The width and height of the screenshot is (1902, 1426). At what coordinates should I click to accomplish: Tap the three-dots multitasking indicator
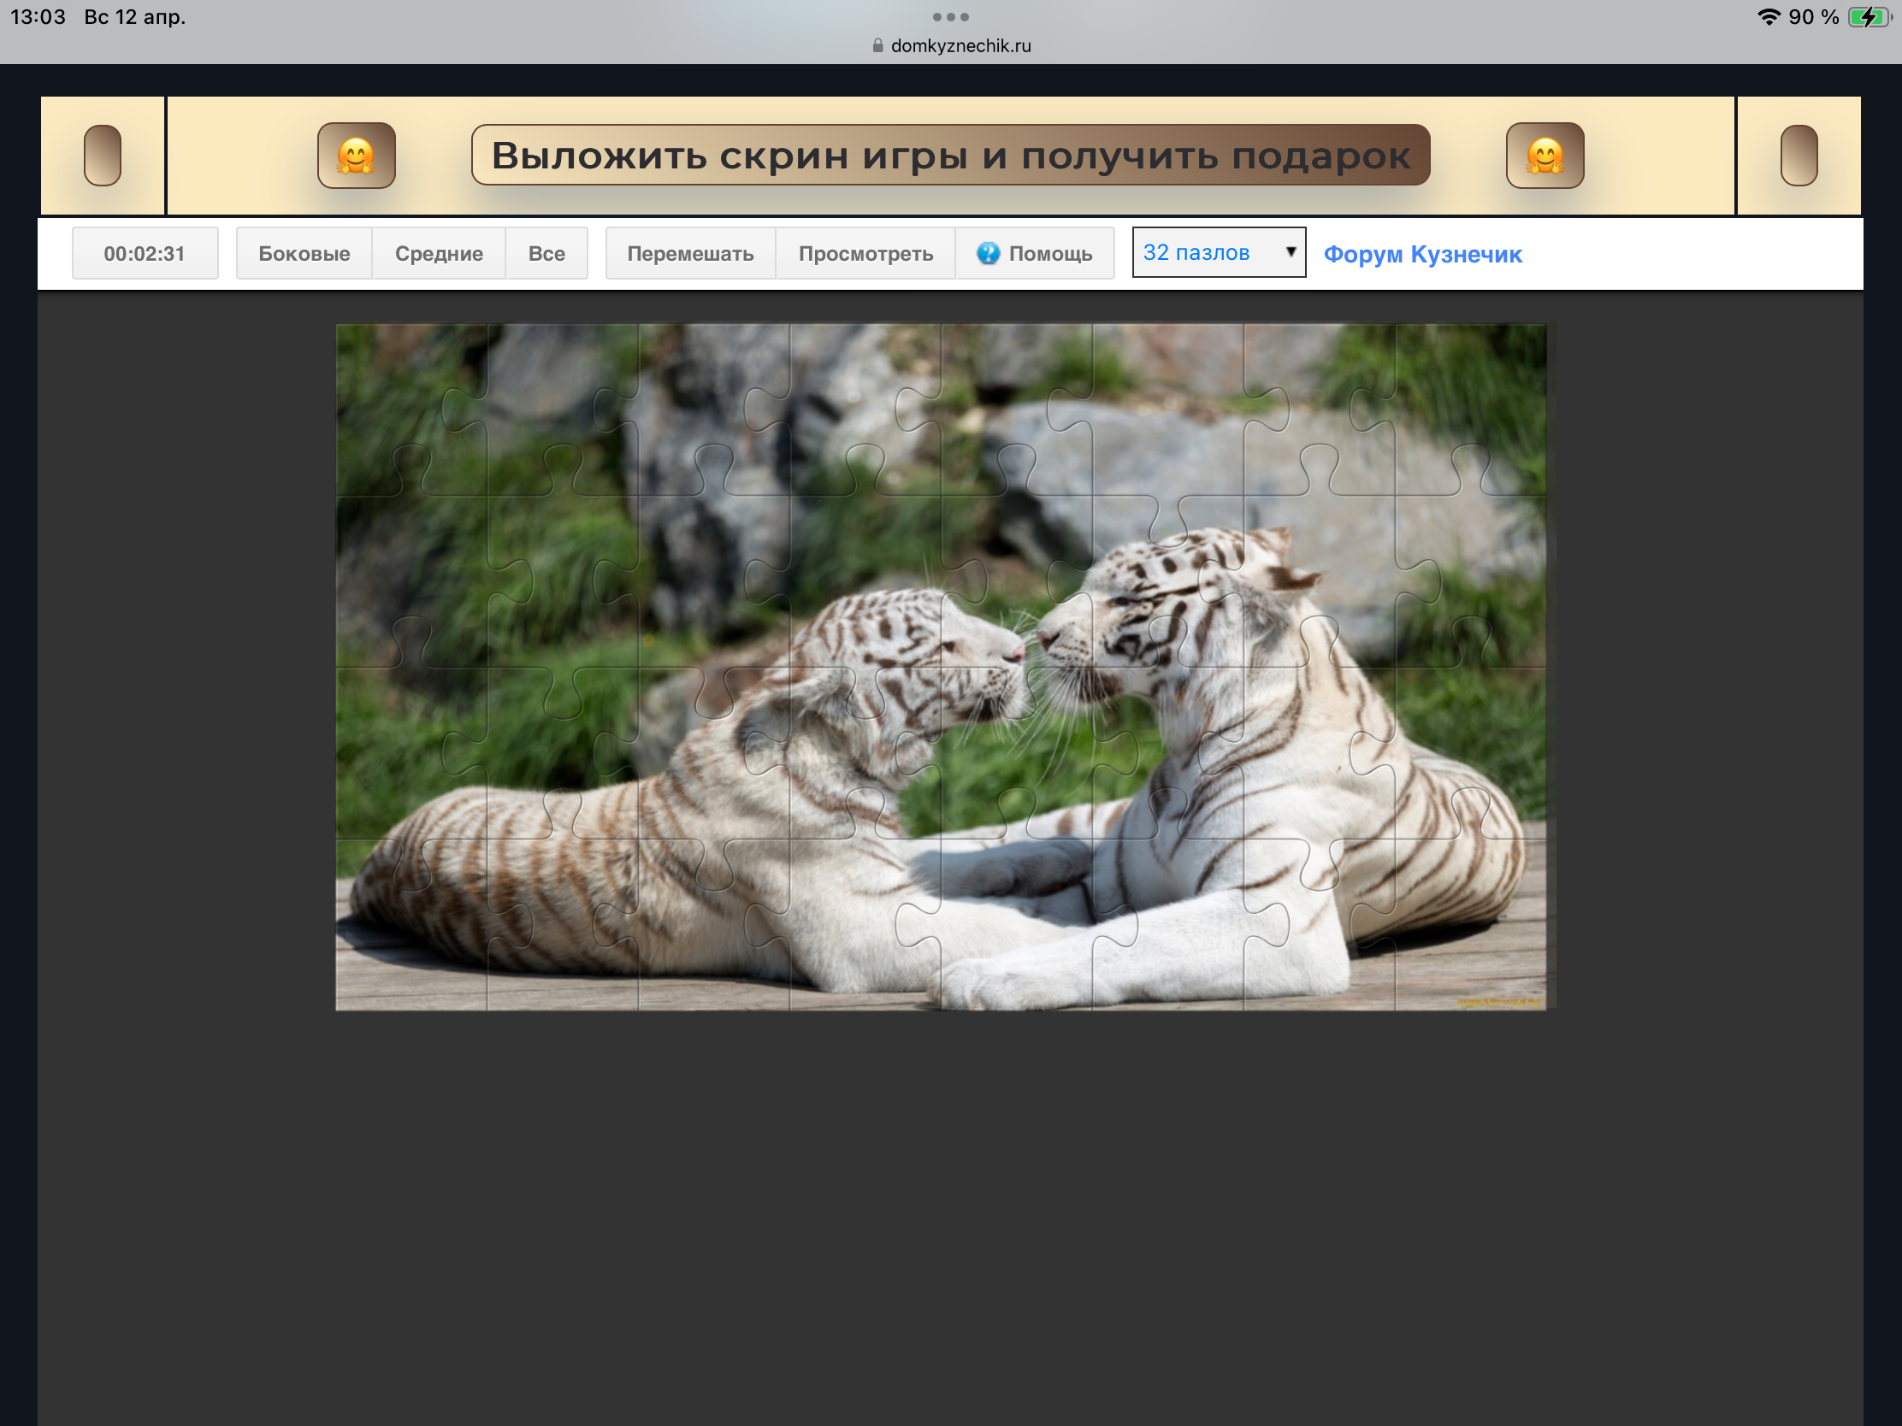950,17
